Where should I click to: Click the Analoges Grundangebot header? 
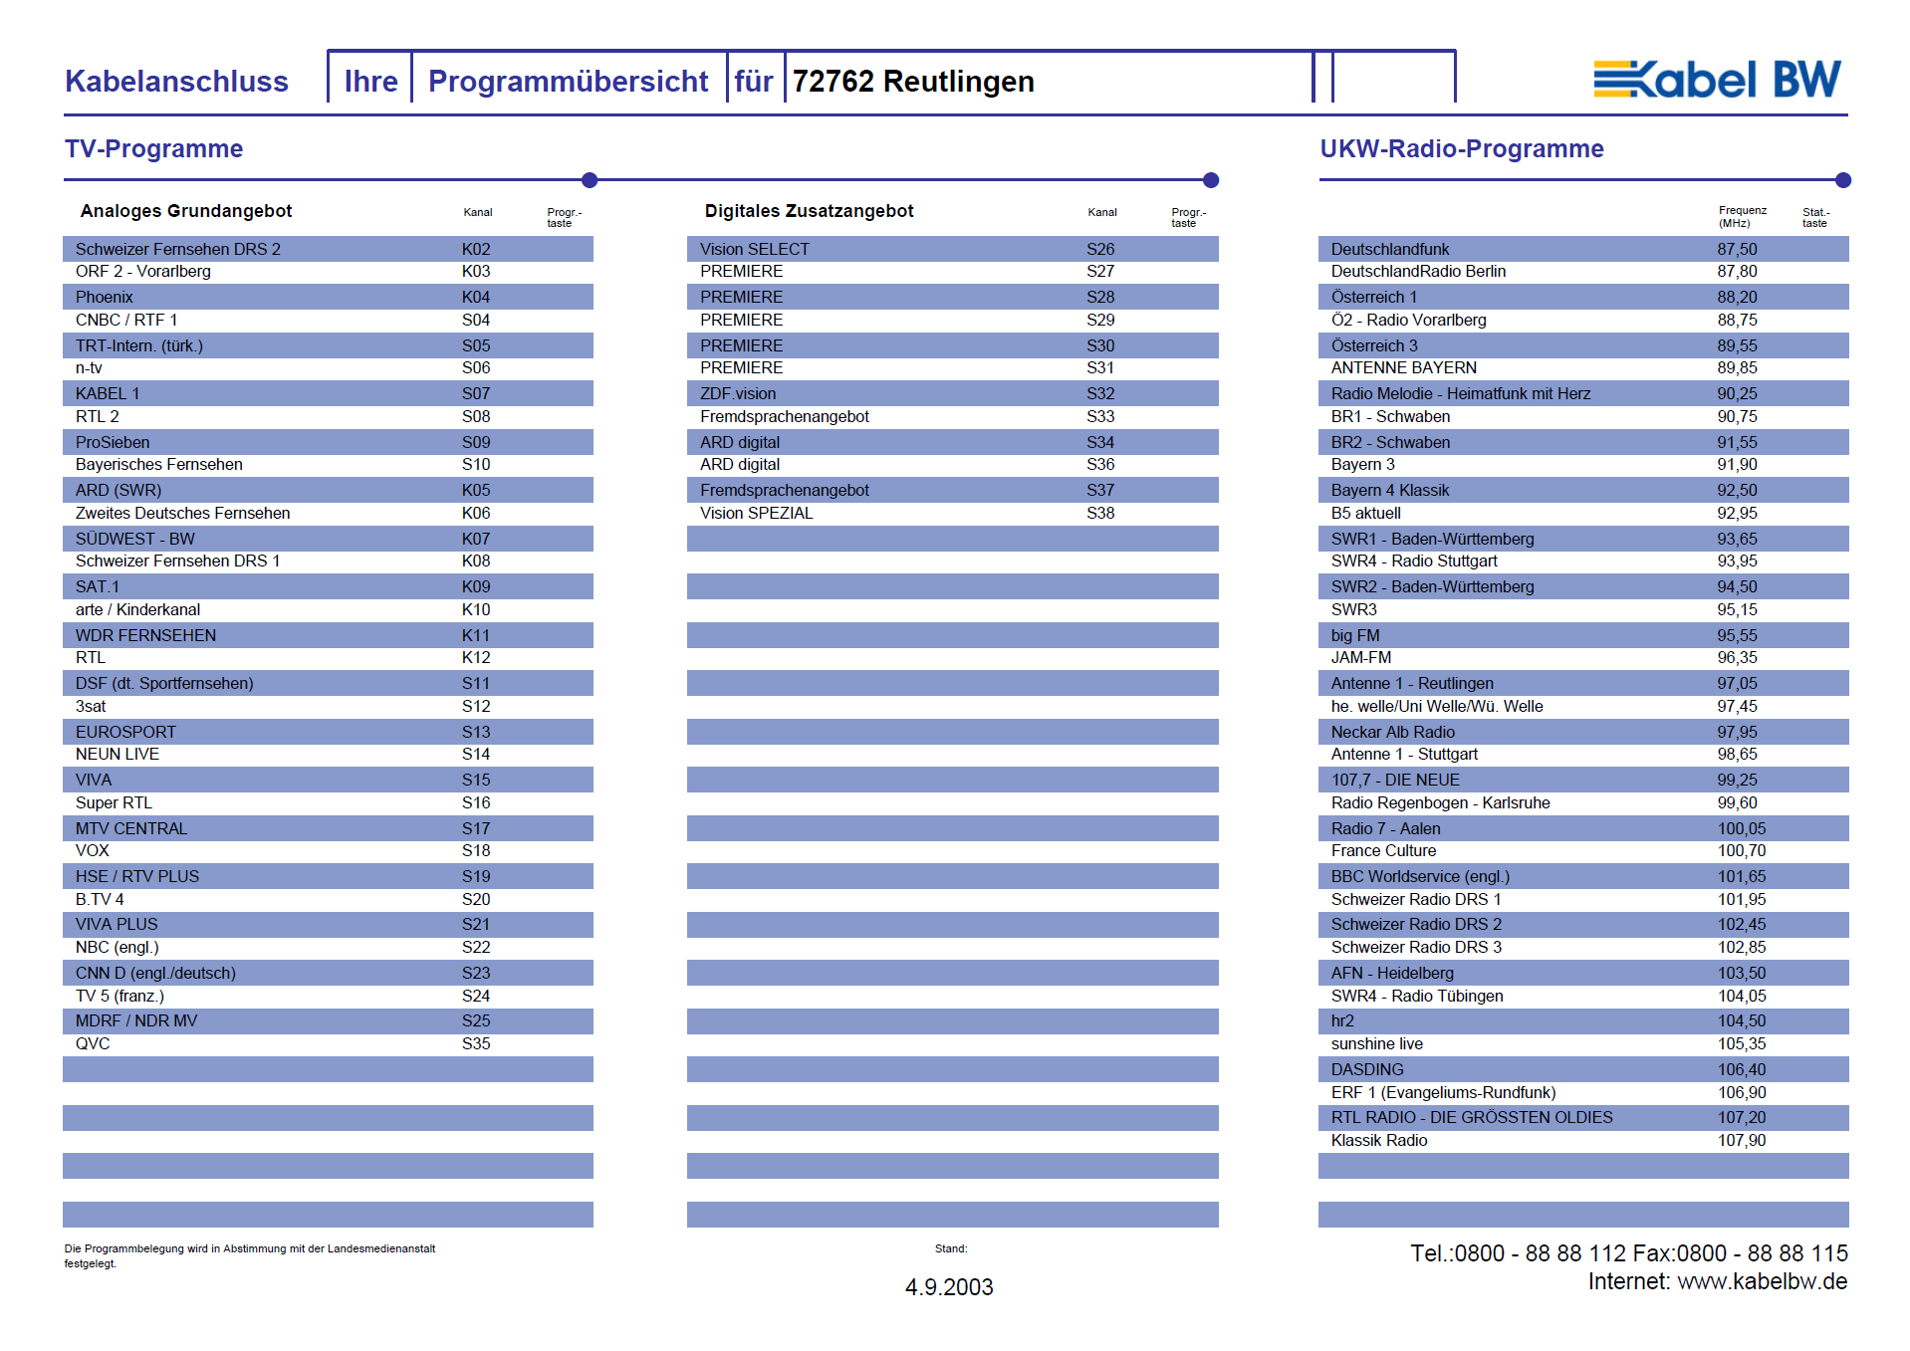tap(186, 211)
